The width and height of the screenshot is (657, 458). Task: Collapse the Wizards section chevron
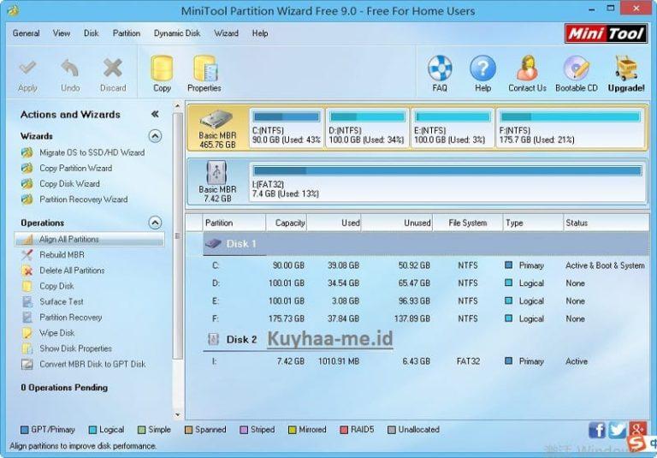[155, 136]
